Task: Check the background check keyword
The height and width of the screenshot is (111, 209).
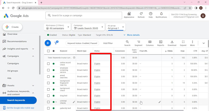Action: (48, 89)
